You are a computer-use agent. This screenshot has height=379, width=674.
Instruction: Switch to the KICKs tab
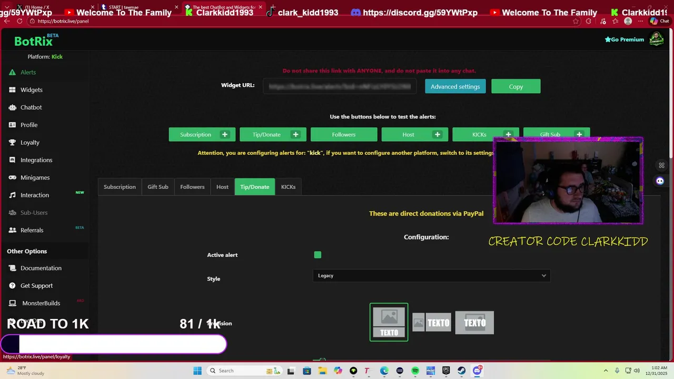point(288,187)
